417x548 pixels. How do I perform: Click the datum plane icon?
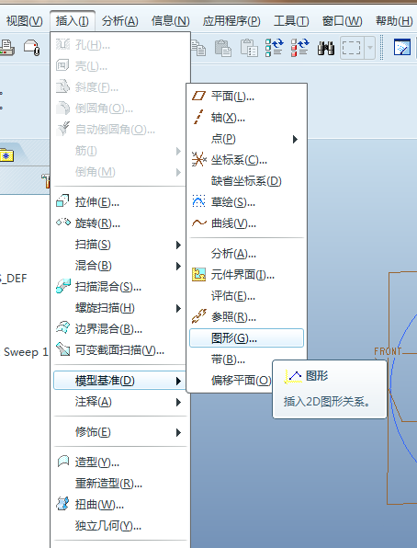tap(198, 96)
